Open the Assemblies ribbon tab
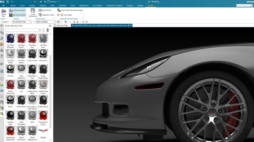Viewport: 254px width, 142px height. [x=97, y=5]
